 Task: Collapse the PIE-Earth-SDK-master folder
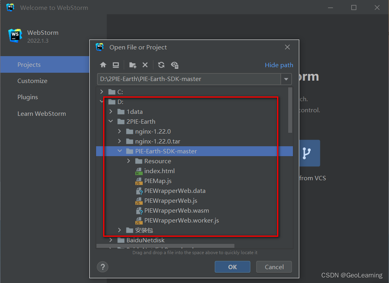(119, 151)
